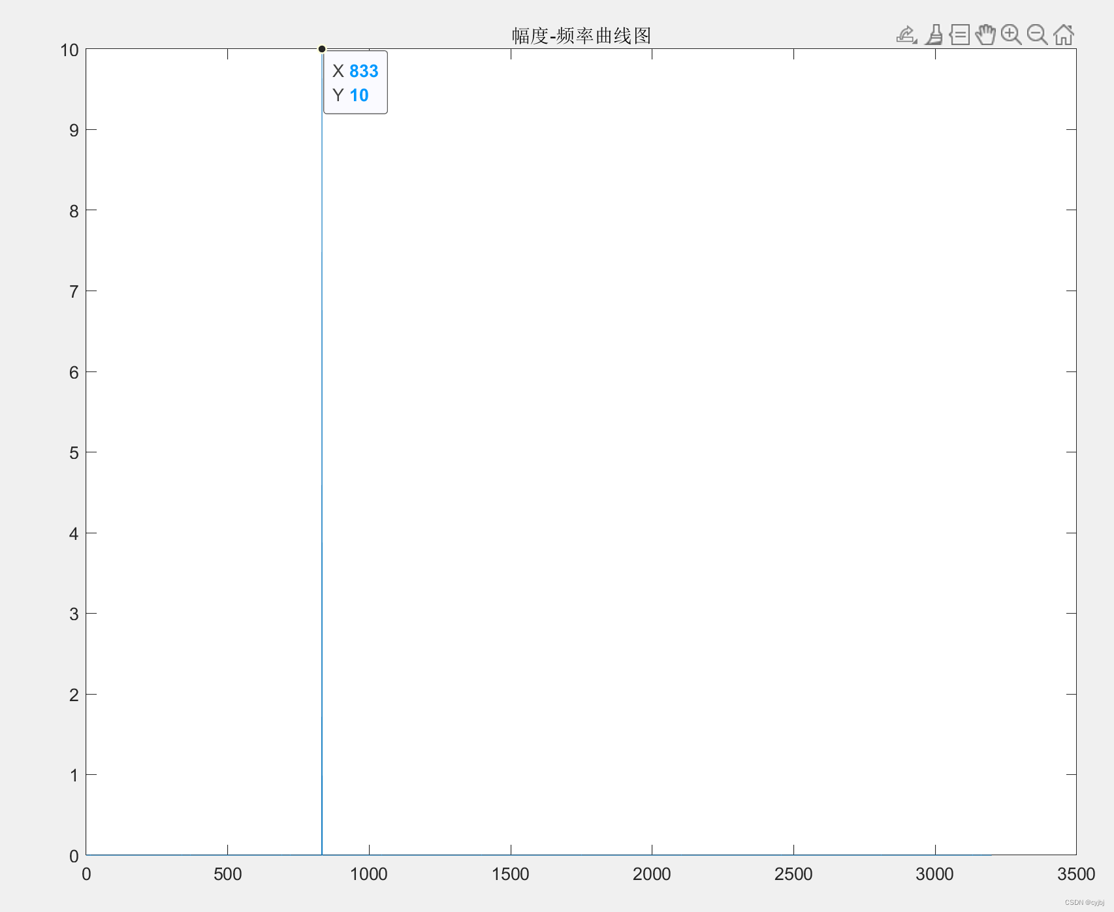Click the x-axis label 2000
1114x912 pixels.
(652, 874)
